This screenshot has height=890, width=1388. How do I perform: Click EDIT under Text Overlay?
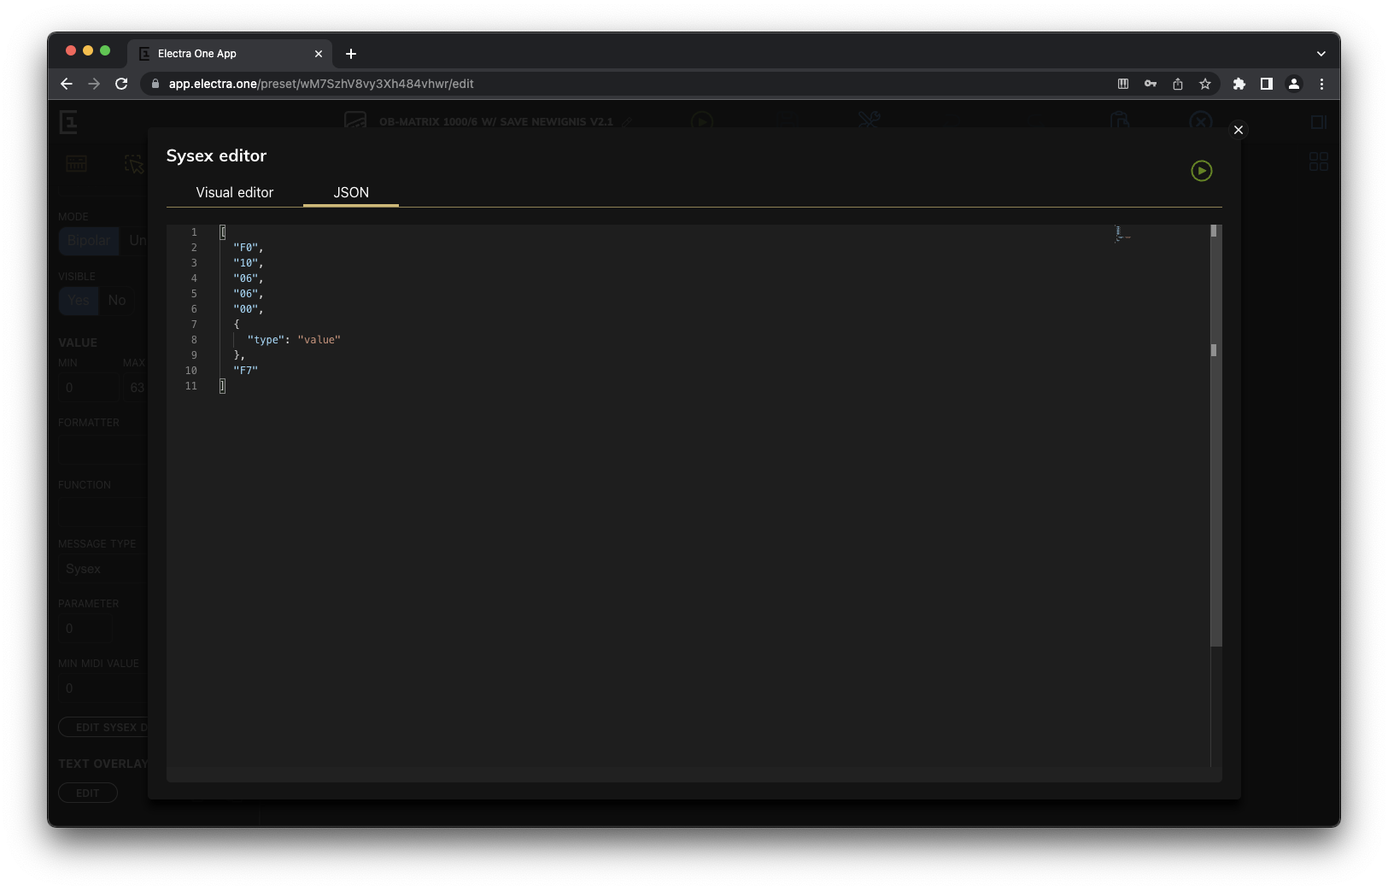click(88, 793)
